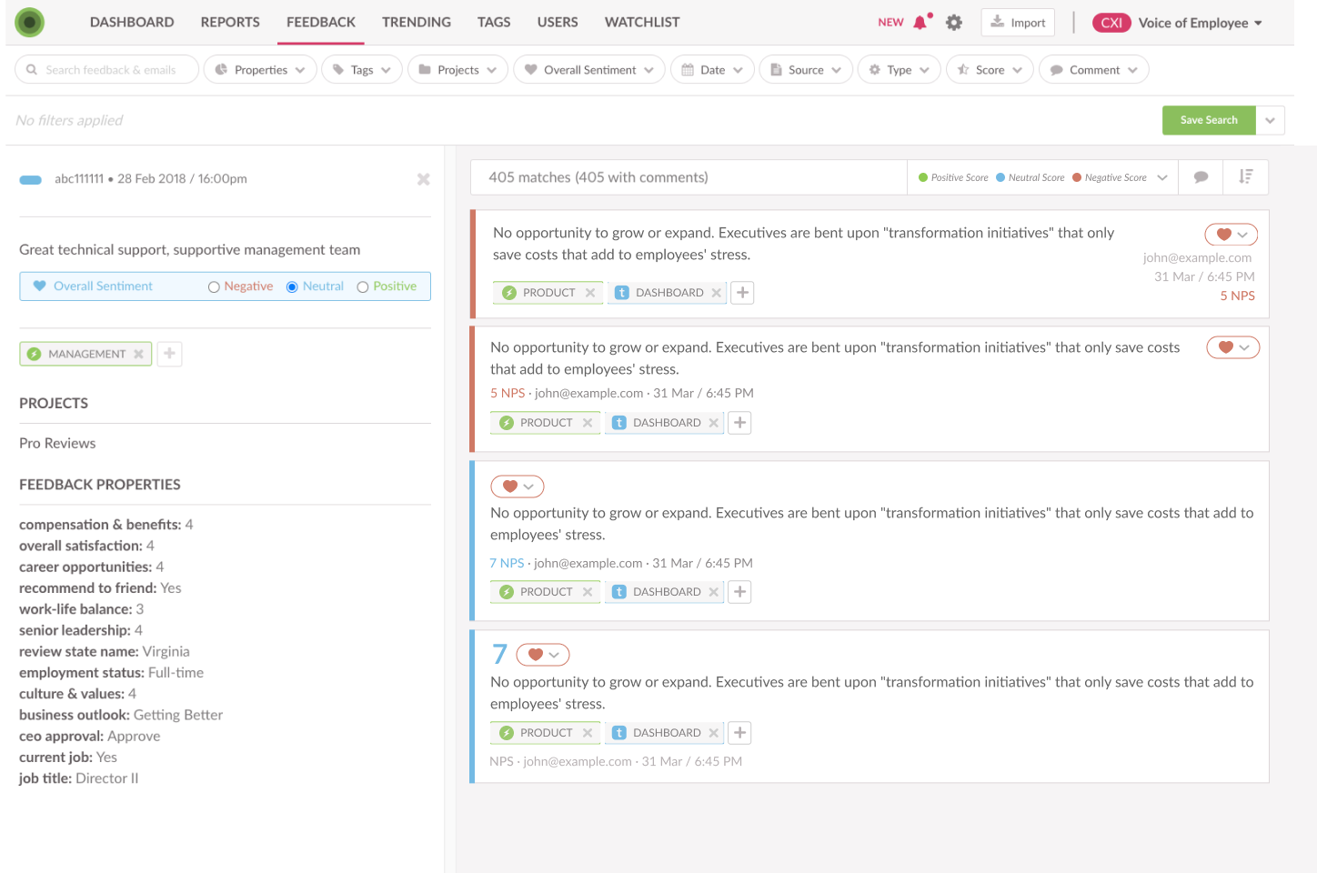Remove PRODUCT tag from the john@example.com card
The image size is (1317, 873).
pos(590,293)
